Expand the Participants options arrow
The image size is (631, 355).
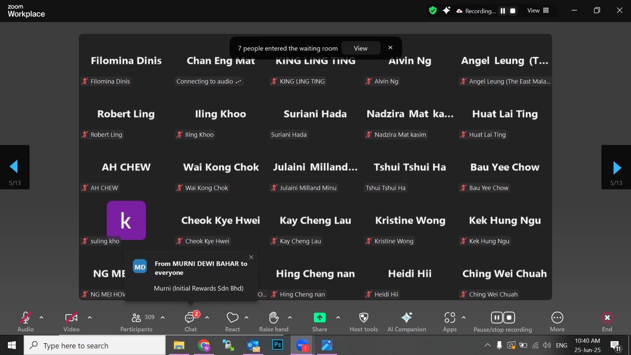coord(162,318)
